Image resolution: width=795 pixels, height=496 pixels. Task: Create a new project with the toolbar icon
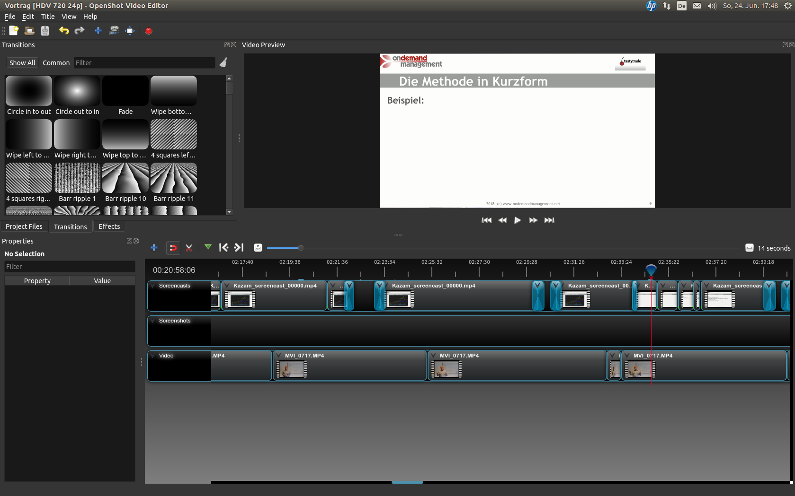coord(14,31)
